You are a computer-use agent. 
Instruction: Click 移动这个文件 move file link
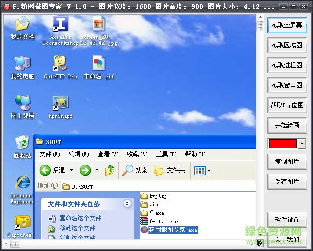coord(77,228)
